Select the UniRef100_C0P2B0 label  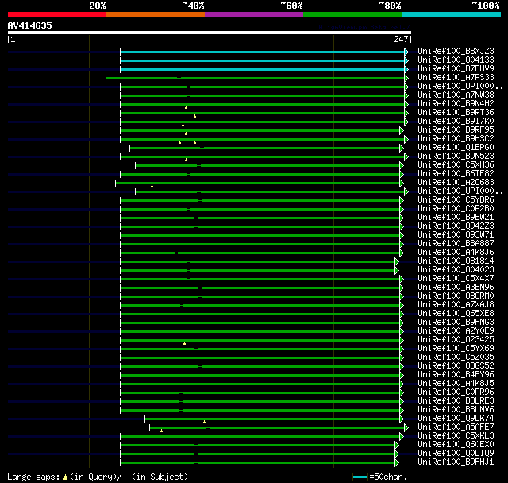[456, 209]
